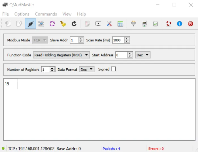Enable the Signed checkbox
Viewport: 198px width, 152px height.
(x=113, y=69)
